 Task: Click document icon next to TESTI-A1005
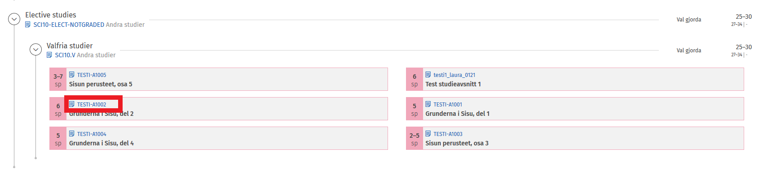[72, 75]
